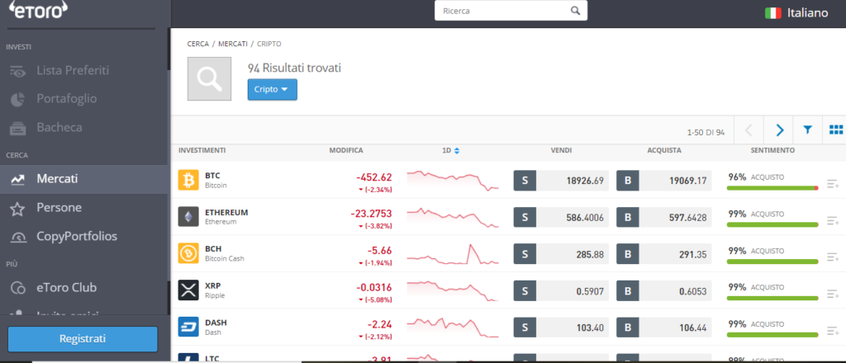Click the -23.2753 change value for Ethereum

pyautogui.click(x=371, y=214)
